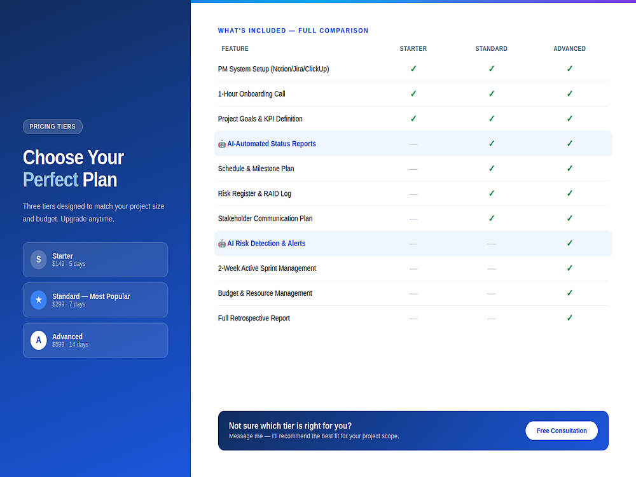Click 'AI Risk Detection & Alerts' highlighted text
This screenshot has height=477, width=636.
coord(266,244)
